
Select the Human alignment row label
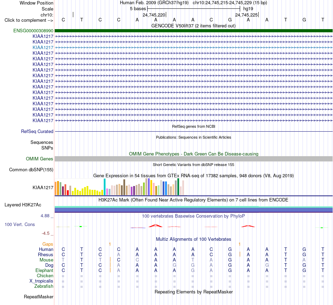[46, 250]
